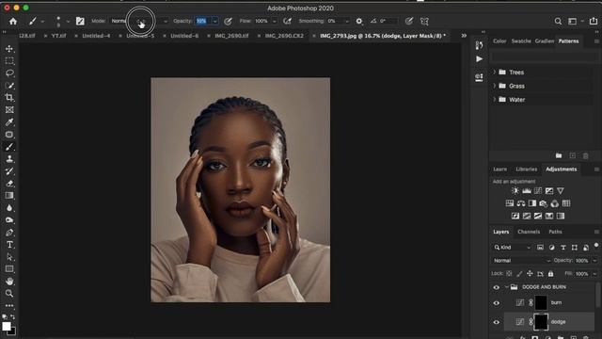Select the Path Selection tool
The image size is (602, 339).
click(x=9, y=257)
